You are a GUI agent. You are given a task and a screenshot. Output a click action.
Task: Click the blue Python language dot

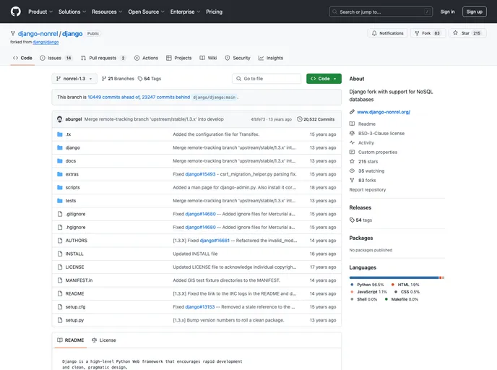[x=352, y=285]
